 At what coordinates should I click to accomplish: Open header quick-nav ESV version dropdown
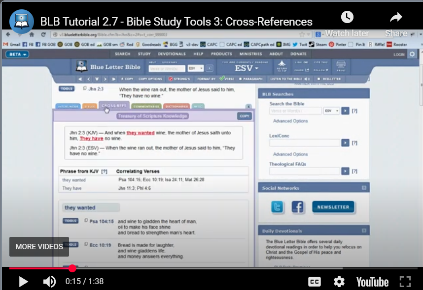(196, 69)
